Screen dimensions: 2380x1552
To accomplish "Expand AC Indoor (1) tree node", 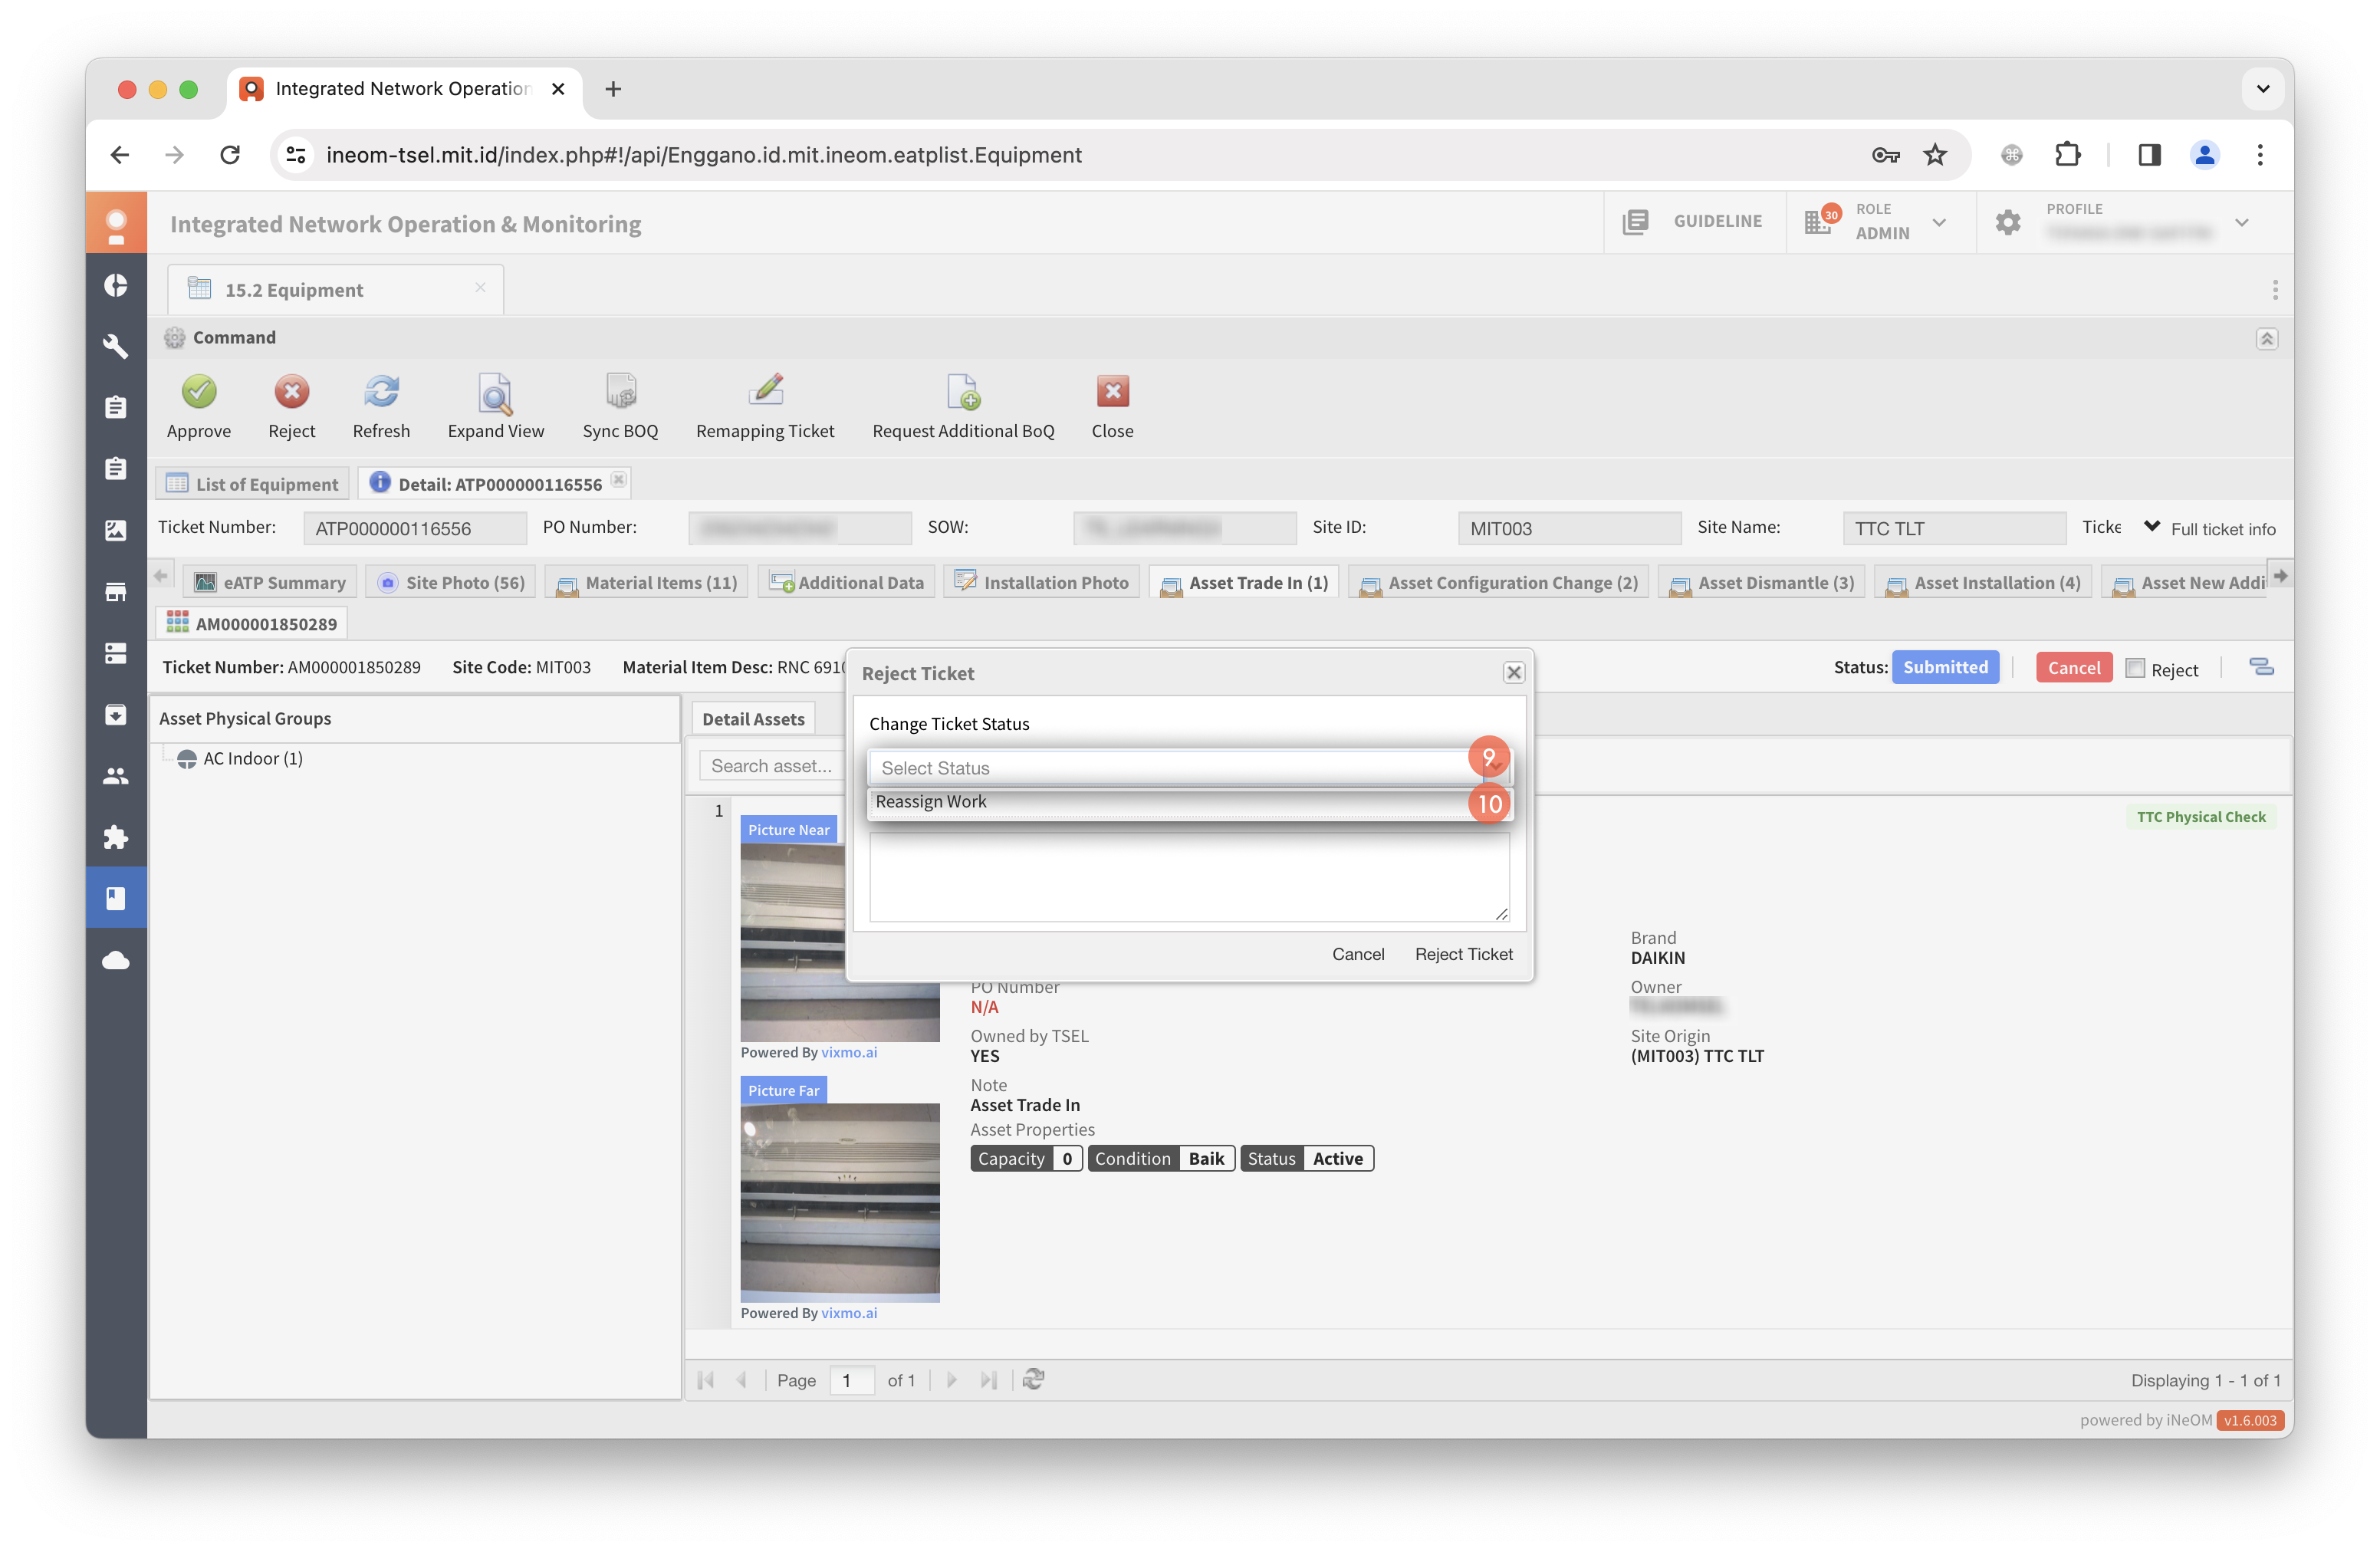I will click(240, 759).
